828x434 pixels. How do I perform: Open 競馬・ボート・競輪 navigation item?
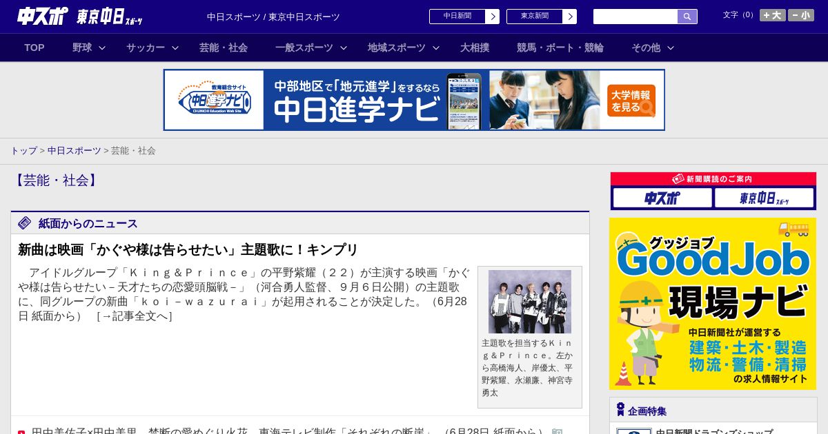tap(560, 48)
